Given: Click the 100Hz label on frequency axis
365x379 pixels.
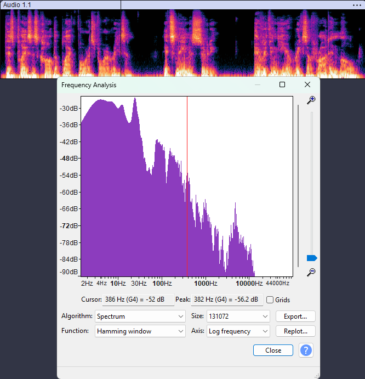Looking at the screenshot, I should pos(162,283).
